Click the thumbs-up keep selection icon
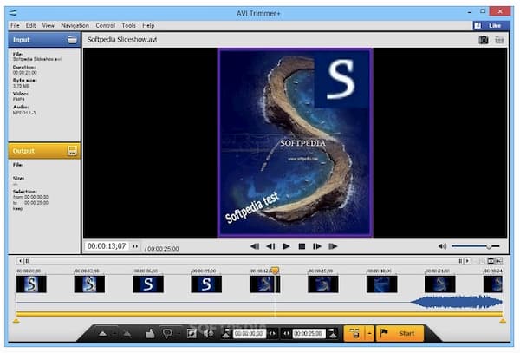The height and width of the screenshot is (353, 520). click(150, 333)
